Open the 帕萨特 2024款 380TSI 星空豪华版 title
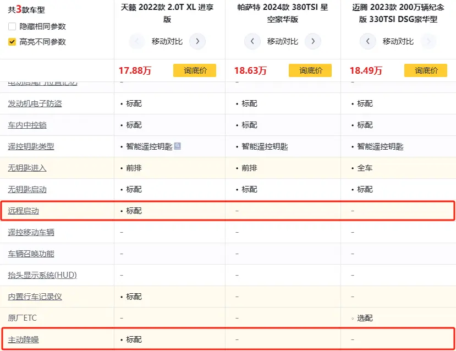The image size is (456, 351). tap(282, 13)
